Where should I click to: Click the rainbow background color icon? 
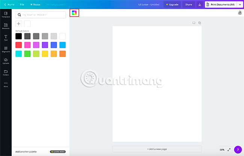pyautogui.click(x=74, y=13)
